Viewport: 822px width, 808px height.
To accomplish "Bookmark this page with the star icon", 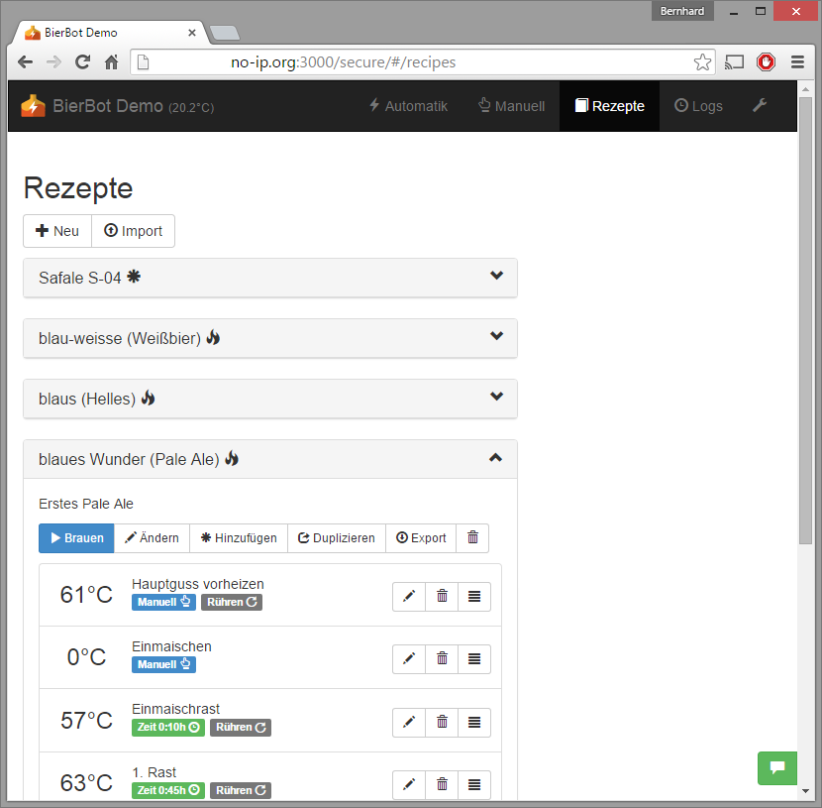I will pos(702,62).
